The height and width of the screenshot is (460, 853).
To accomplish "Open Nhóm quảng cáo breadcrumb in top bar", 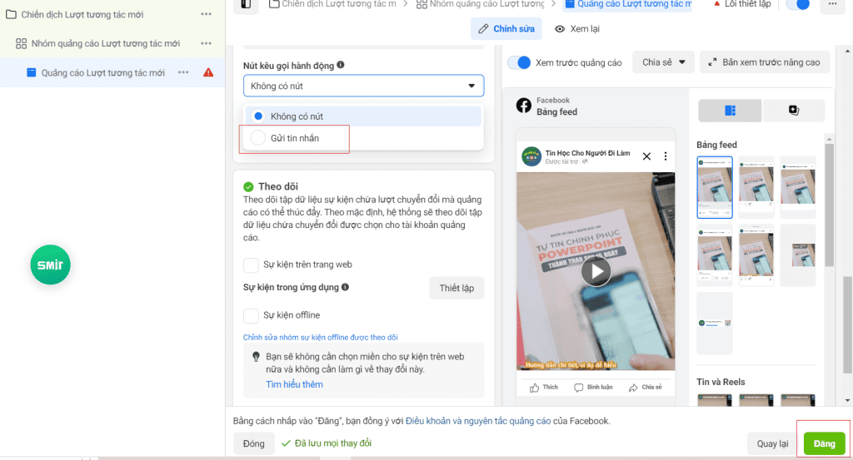I will coord(481,4).
